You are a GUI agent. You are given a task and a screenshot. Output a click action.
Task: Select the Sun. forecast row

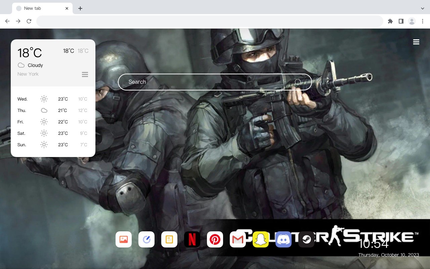pos(53,145)
